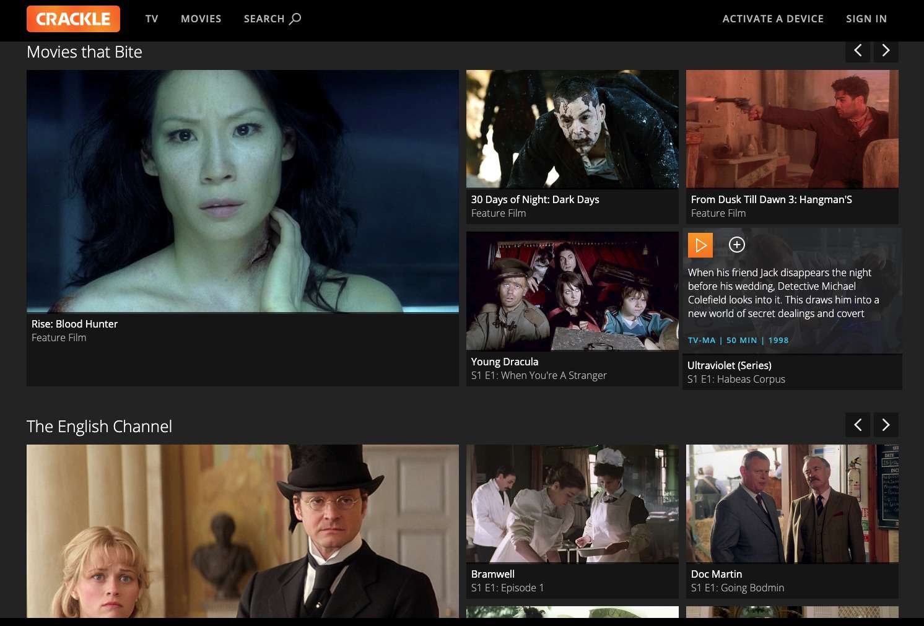Viewport: 924px width, 626px height.
Task: Open Rise: Blood Hunter thumbnail
Action: [x=243, y=191]
